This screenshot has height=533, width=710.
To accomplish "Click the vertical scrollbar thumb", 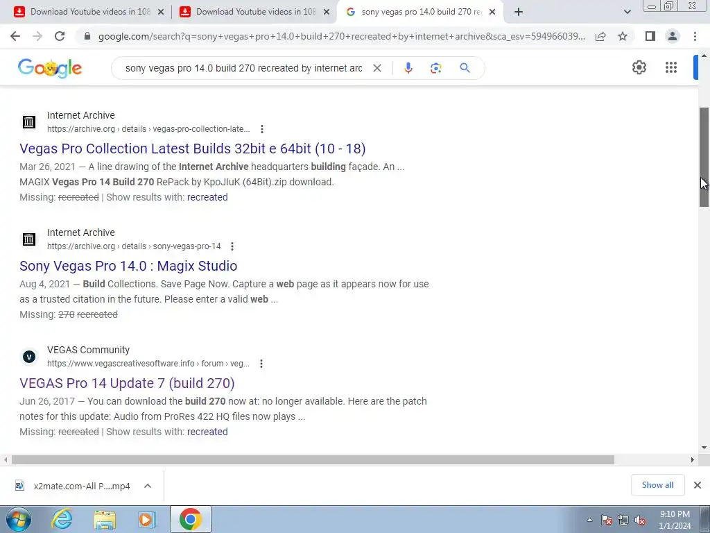I will click(x=704, y=157).
